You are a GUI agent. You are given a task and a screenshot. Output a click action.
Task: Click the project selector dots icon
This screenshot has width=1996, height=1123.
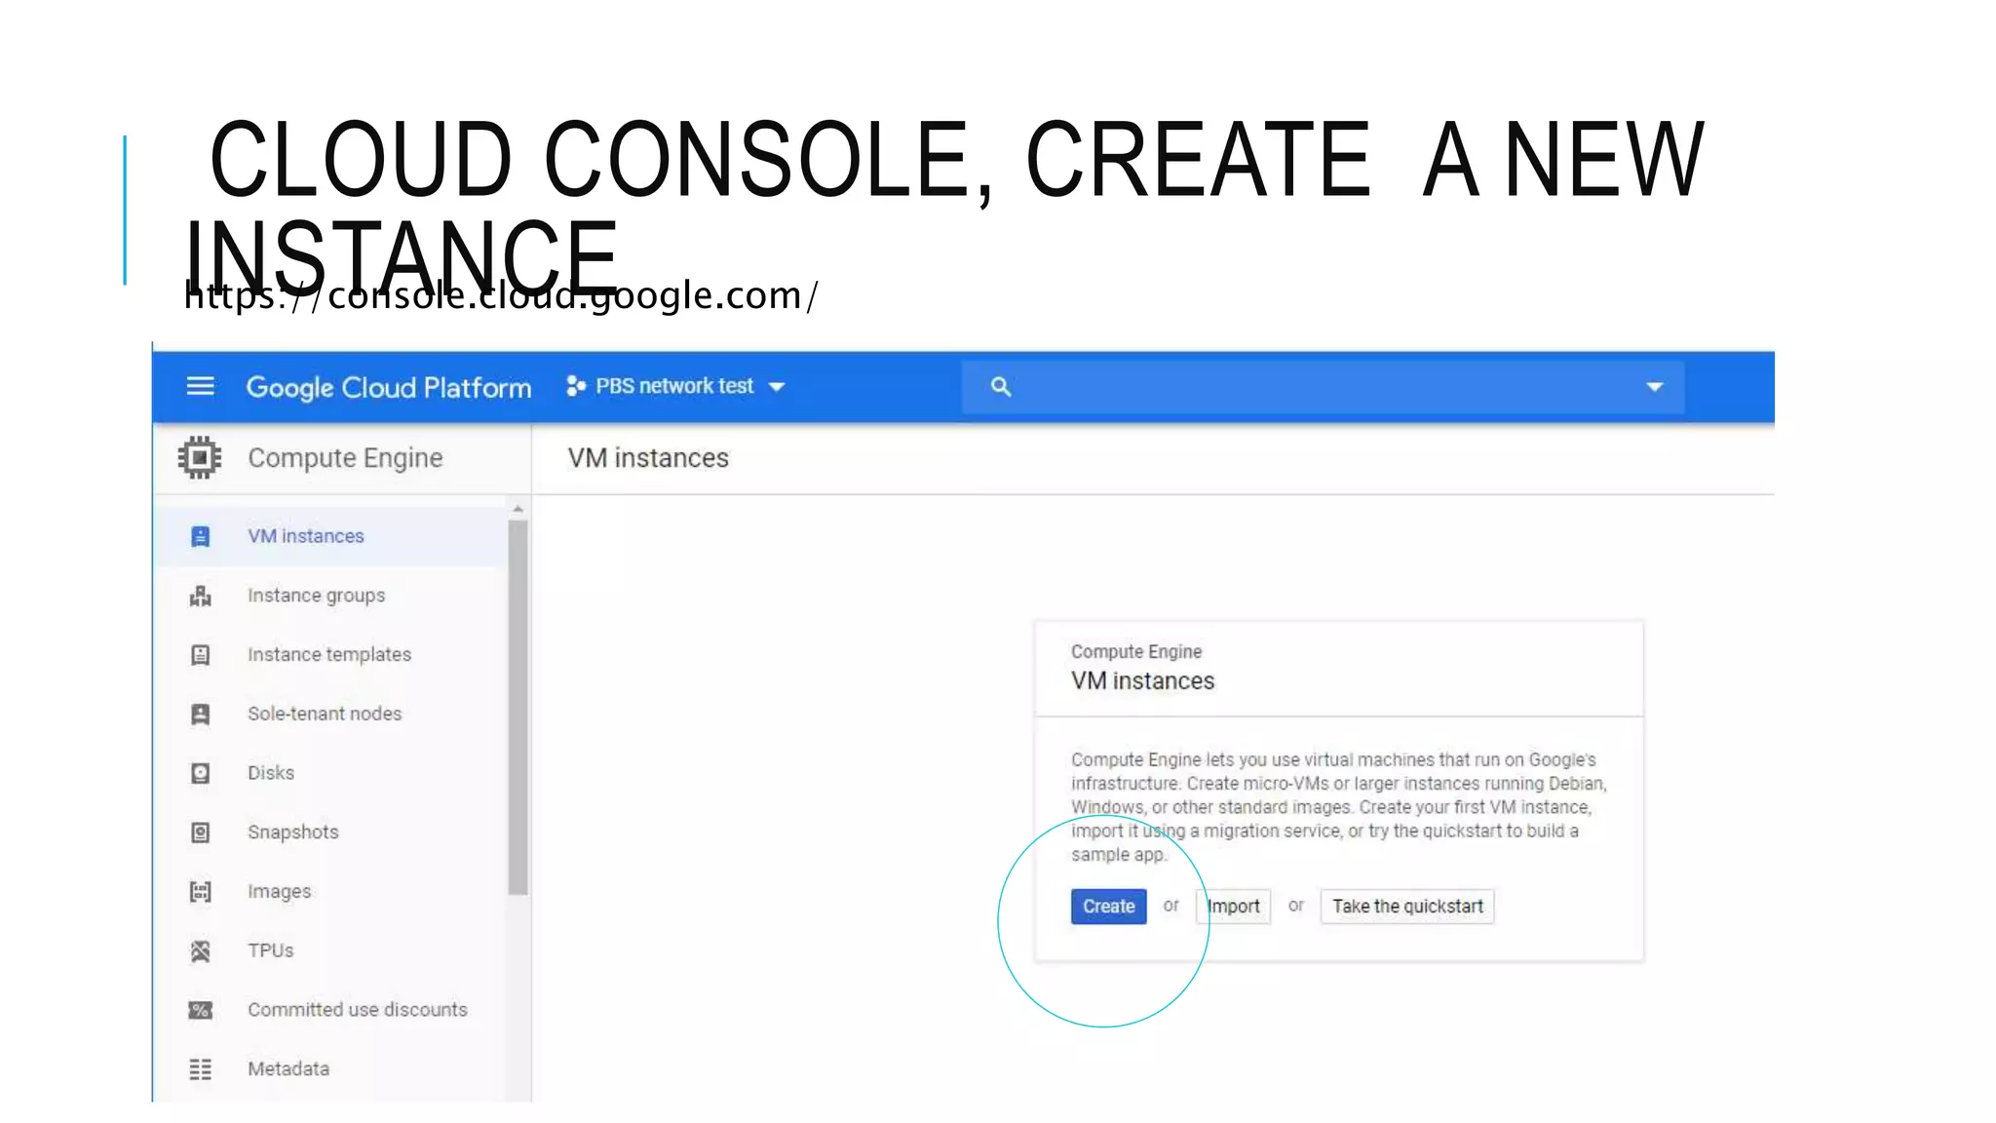(x=575, y=386)
